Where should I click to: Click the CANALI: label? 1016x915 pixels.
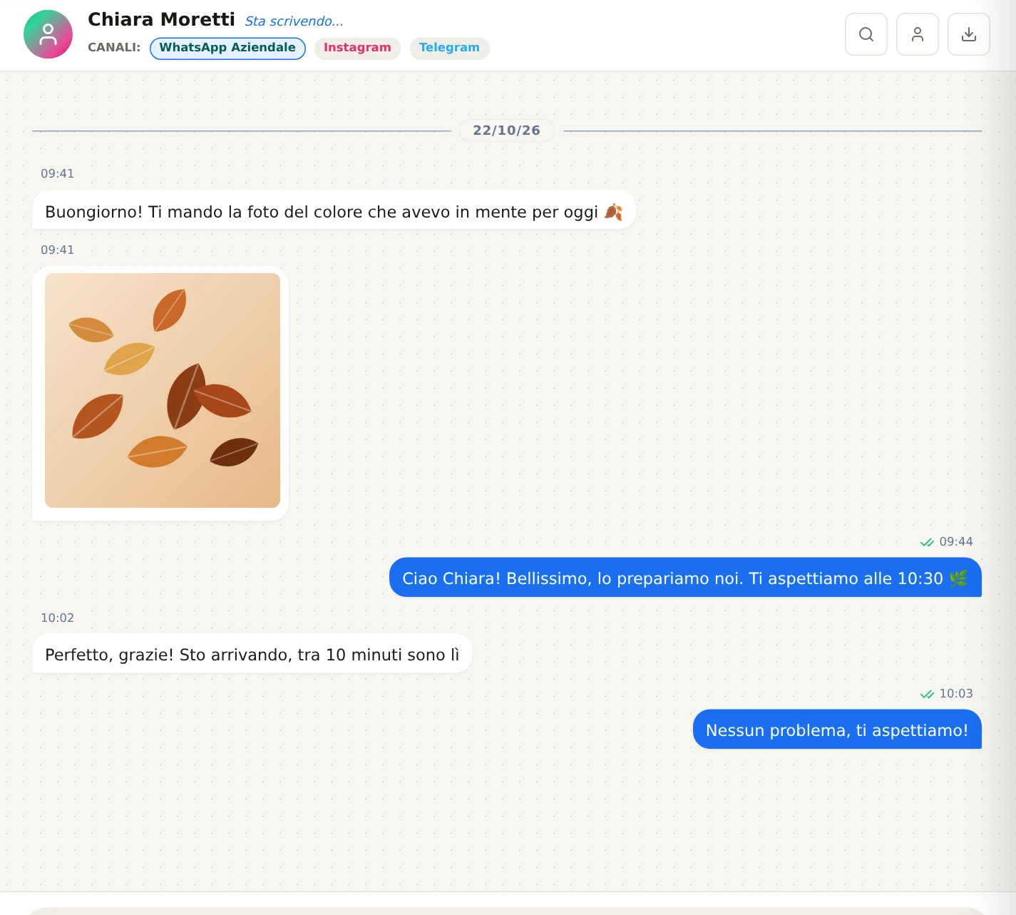click(114, 48)
